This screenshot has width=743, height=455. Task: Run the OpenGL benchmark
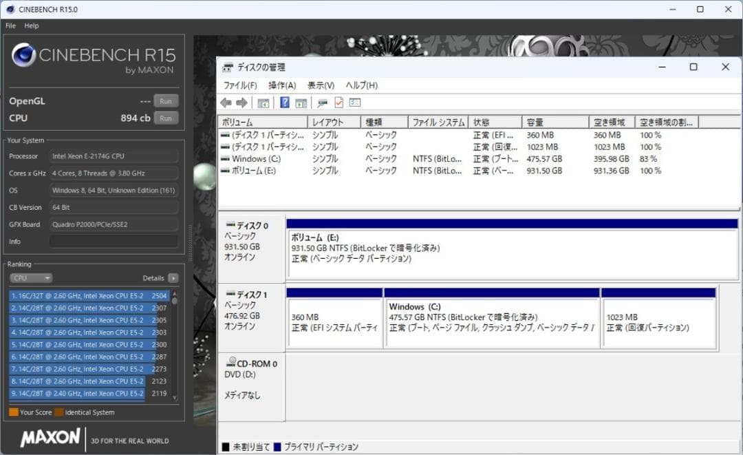click(x=165, y=100)
